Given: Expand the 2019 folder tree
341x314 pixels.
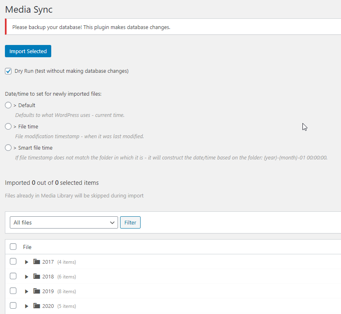Looking at the screenshot, I should (x=26, y=291).
